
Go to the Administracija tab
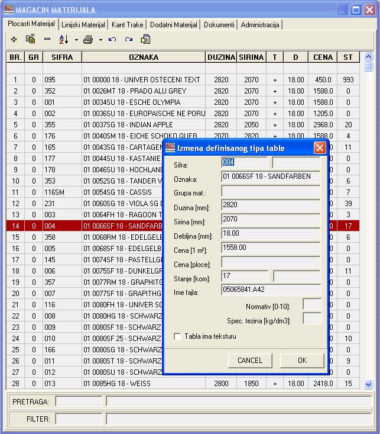click(261, 25)
